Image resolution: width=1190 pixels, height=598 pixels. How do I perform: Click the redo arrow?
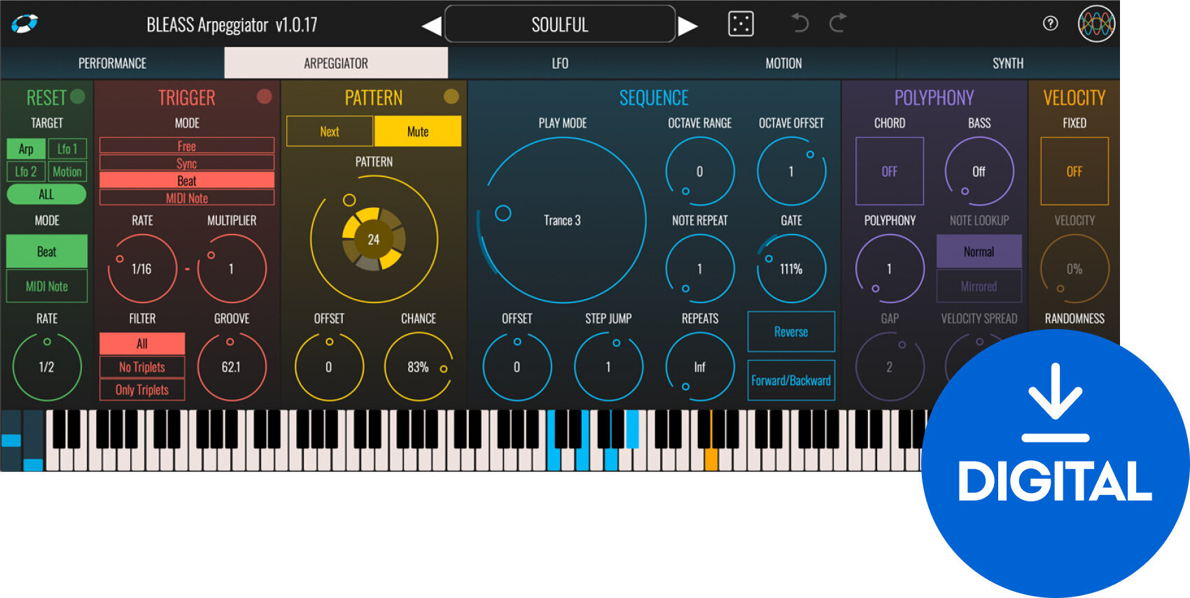[838, 23]
